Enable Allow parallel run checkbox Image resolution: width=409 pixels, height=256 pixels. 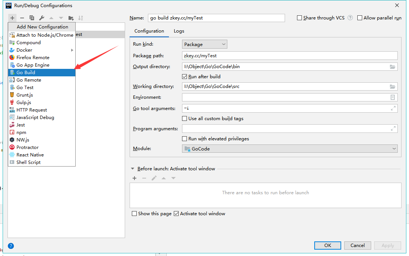pos(360,18)
